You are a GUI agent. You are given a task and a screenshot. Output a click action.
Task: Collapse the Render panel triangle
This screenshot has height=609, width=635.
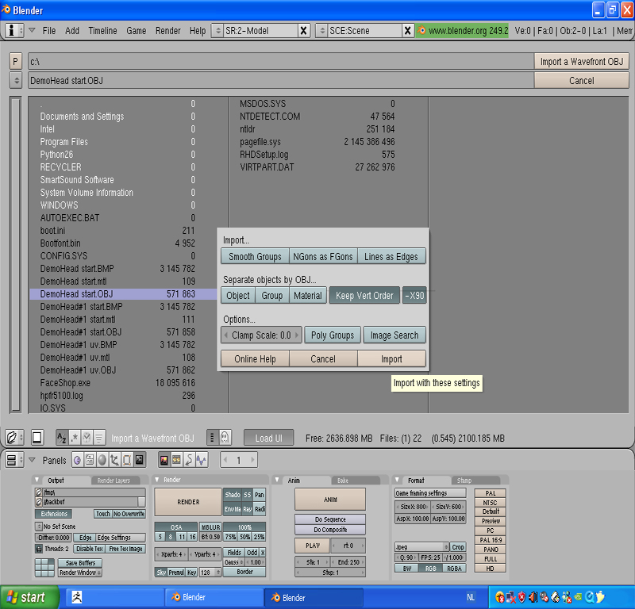point(157,480)
